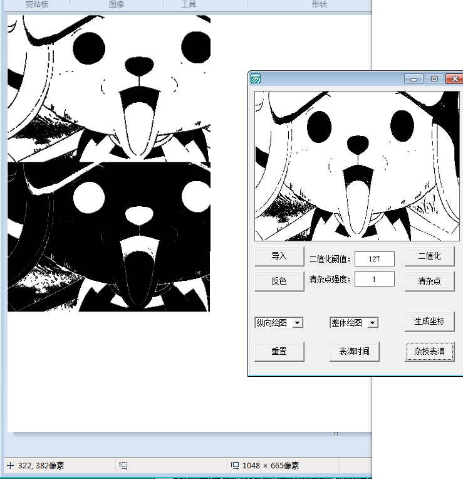463x479 pixels.
Task: Click the 导入 import button
Action: click(x=279, y=256)
